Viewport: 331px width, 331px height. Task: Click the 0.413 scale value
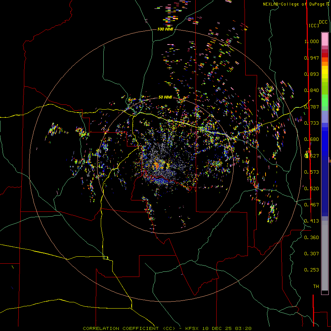(x=312, y=221)
